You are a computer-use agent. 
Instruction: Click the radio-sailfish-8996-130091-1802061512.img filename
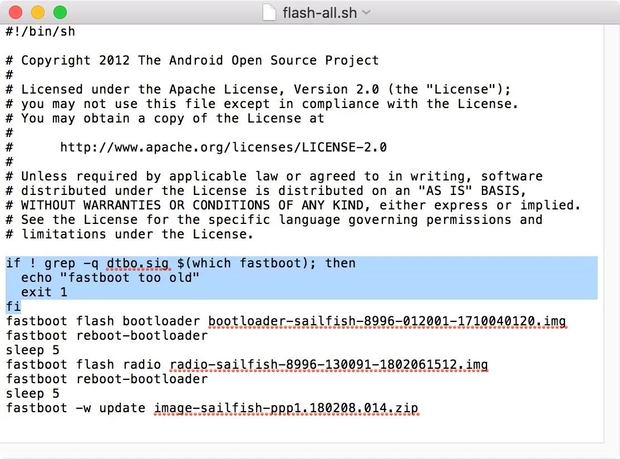(329, 365)
